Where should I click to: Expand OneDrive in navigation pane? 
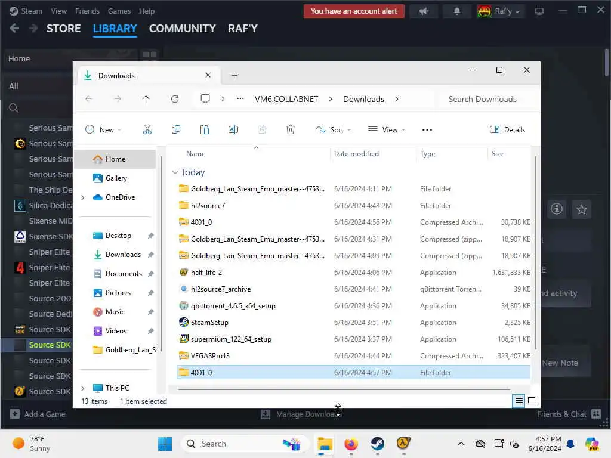click(x=82, y=197)
